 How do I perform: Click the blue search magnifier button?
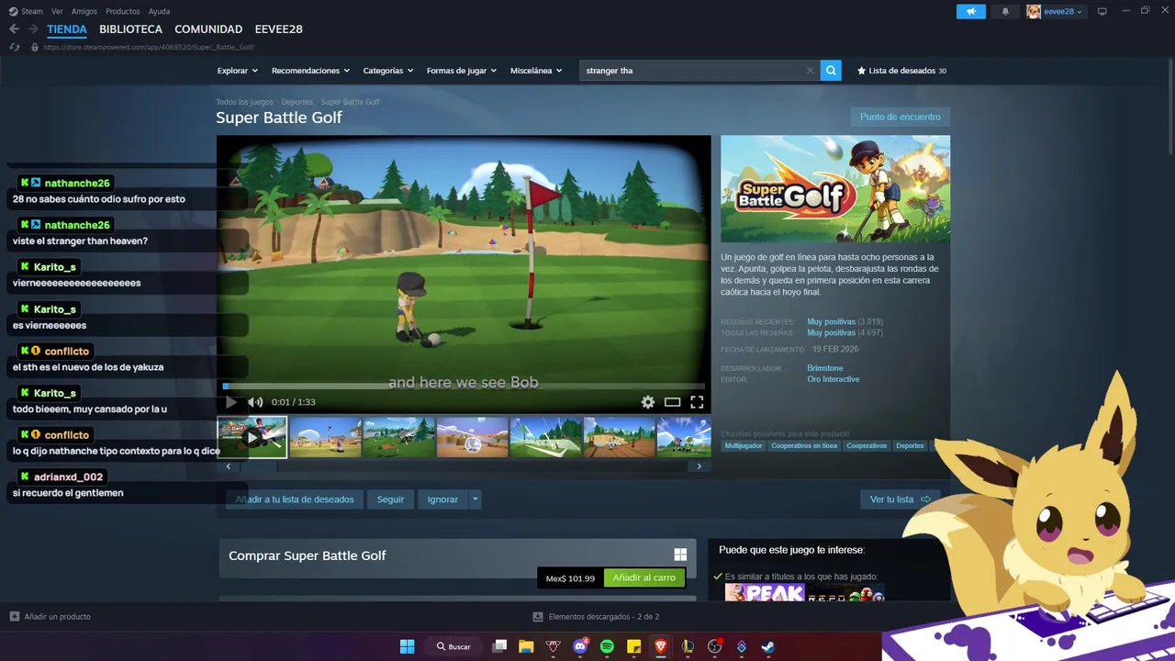(x=831, y=70)
